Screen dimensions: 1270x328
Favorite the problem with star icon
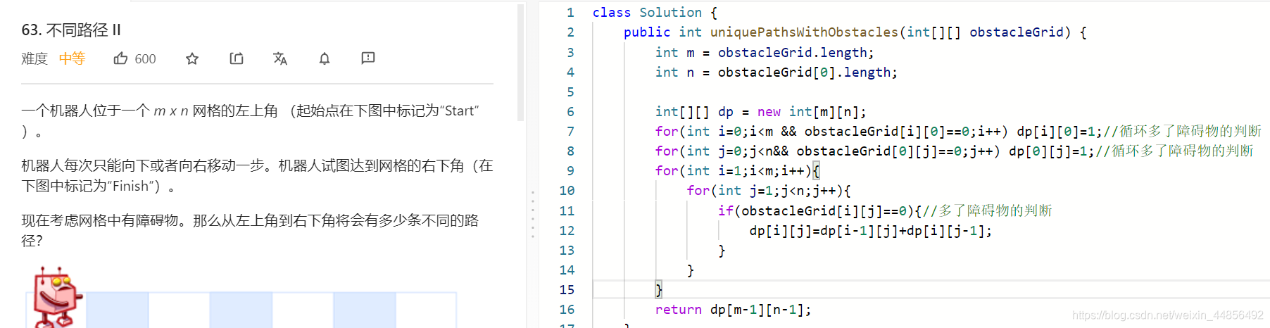coord(192,58)
